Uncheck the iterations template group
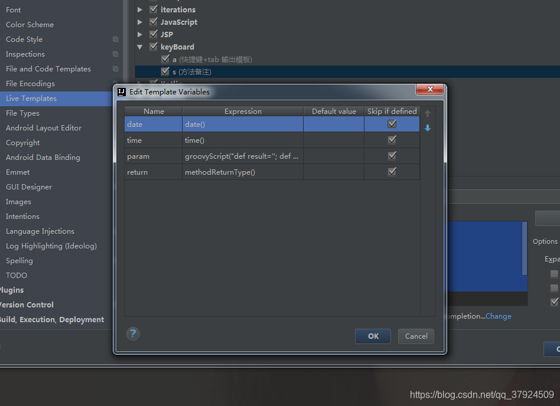The image size is (560, 406). pyautogui.click(x=154, y=9)
